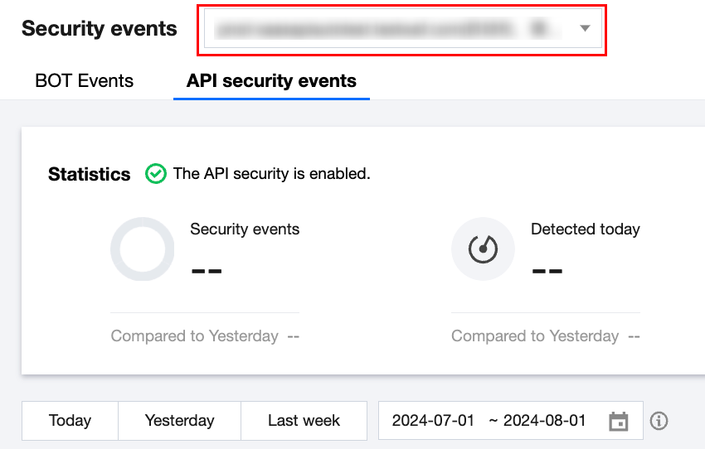705x449 pixels.
Task: Filter events by Today
Action: tap(70, 421)
